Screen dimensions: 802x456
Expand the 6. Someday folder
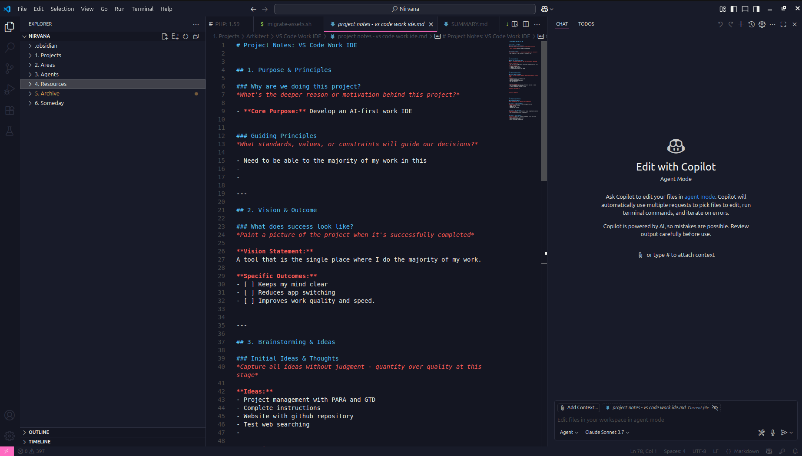(113, 103)
